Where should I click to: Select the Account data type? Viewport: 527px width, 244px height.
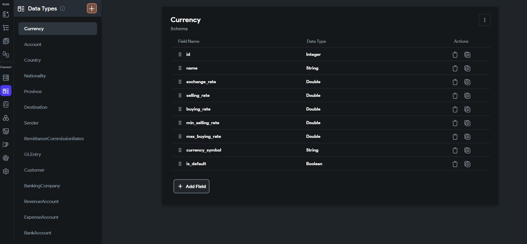33,44
